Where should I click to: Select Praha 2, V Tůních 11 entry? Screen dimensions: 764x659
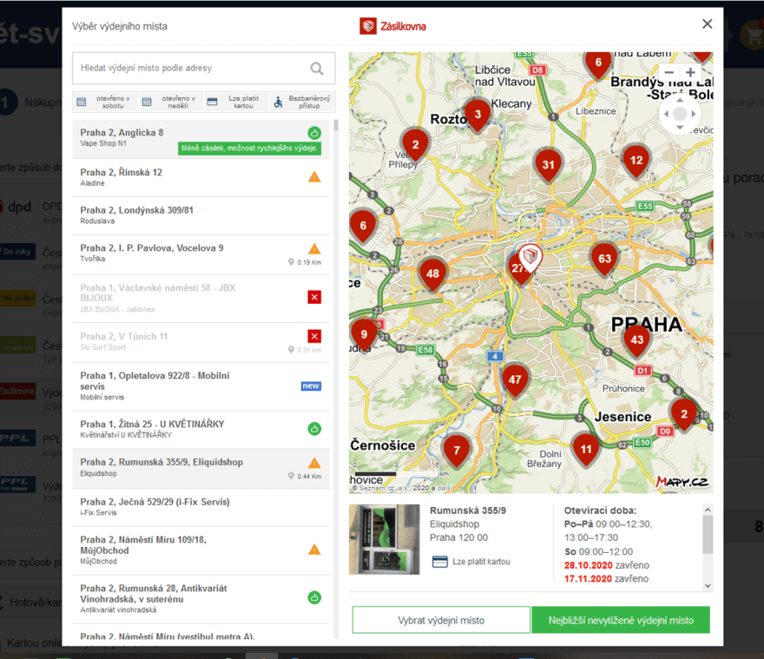pos(201,342)
